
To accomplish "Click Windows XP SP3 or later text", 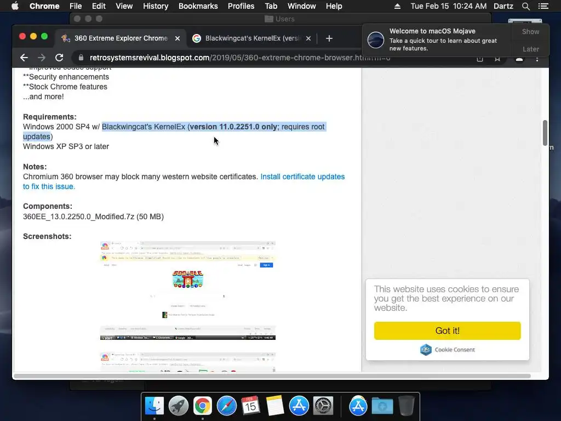I will (x=66, y=146).
